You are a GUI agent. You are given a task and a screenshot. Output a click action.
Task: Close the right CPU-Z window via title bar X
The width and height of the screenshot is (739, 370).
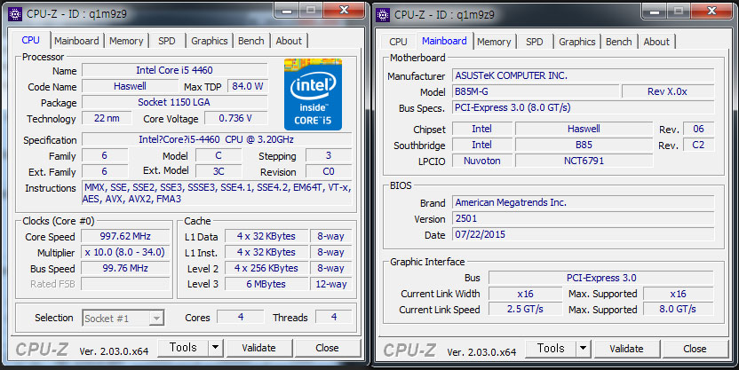click(x=711, y=11)
